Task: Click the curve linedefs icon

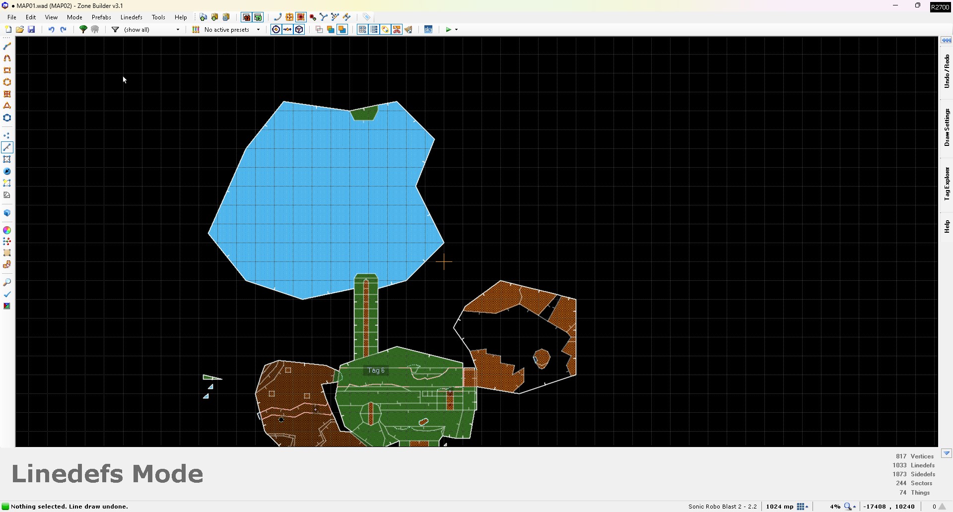Action: [x=278, y=17]
